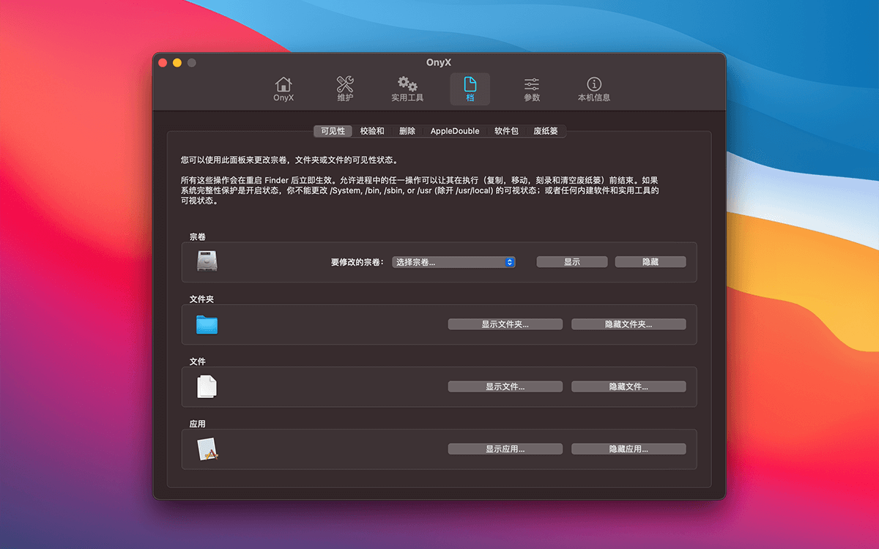Click the application icon under 应用
The width and height of the screenshot is (879, 549).
click(207, 449)
